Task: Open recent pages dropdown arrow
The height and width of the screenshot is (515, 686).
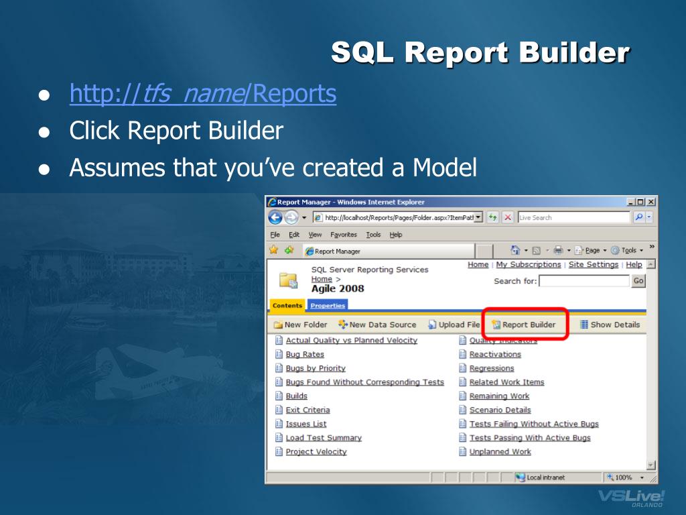Action: 304,218
